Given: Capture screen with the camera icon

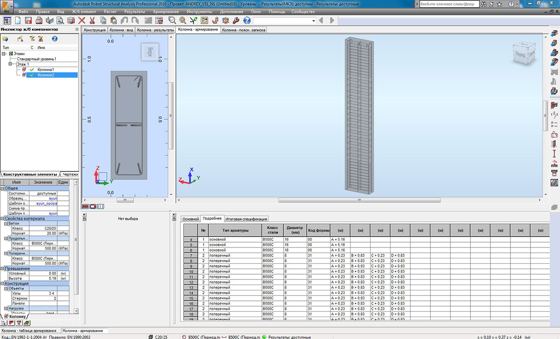Looking at the screenshot, I should [71, 21].
